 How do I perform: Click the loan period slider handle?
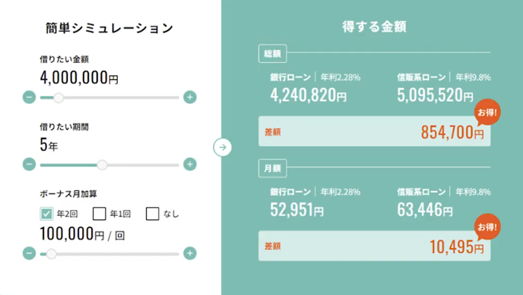[x=102, y=164]
